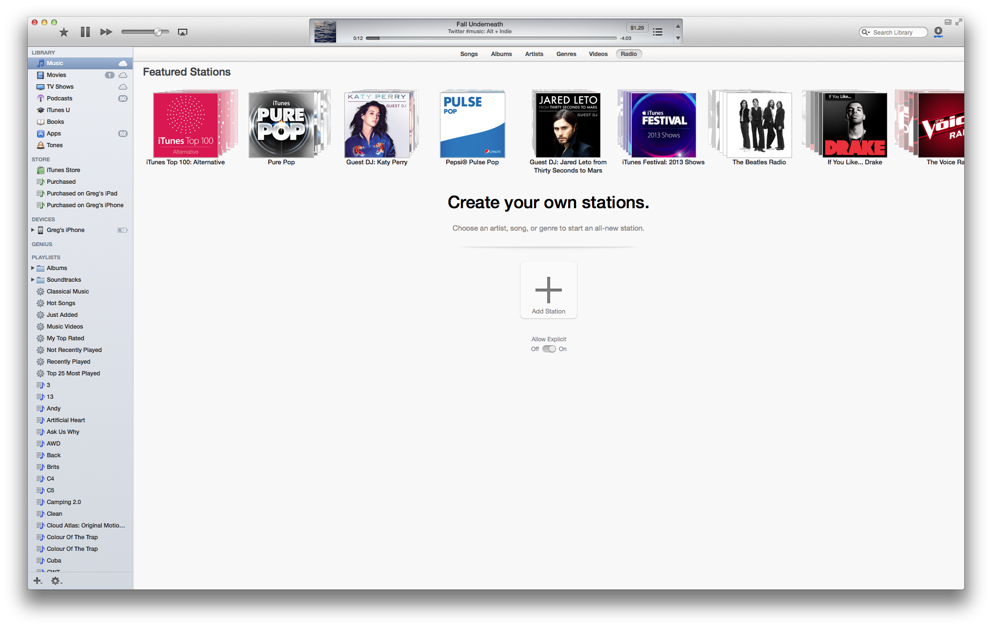
Task: Play The Beatles Radio station
Action: [759, 125]
